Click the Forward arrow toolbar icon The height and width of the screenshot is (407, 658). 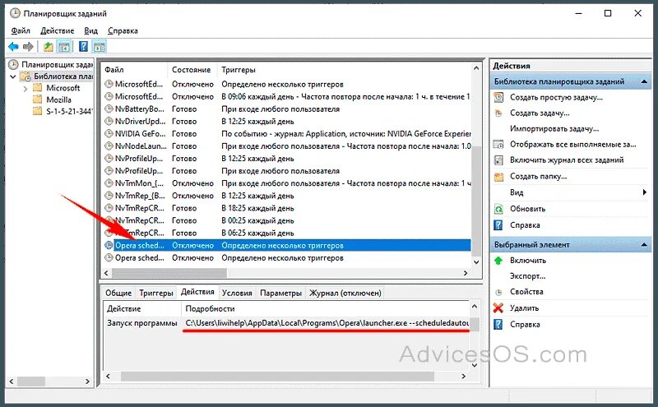coord(28,47)
